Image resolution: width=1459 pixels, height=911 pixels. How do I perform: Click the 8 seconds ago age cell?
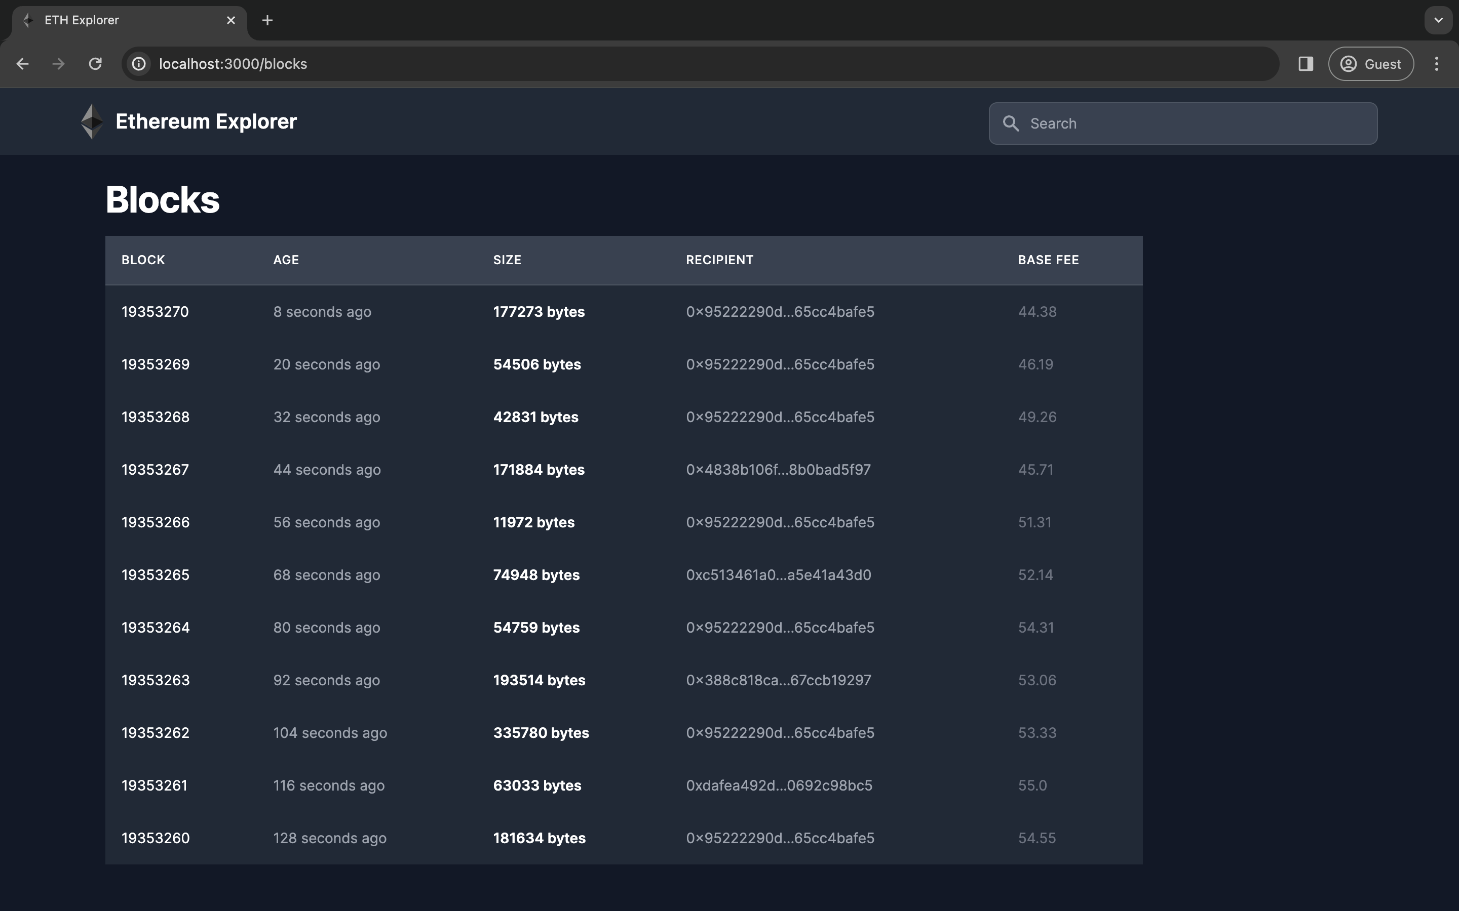[x=323, y=311]
